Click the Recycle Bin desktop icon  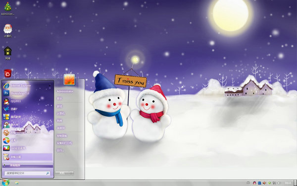click(x=7, y=73)
